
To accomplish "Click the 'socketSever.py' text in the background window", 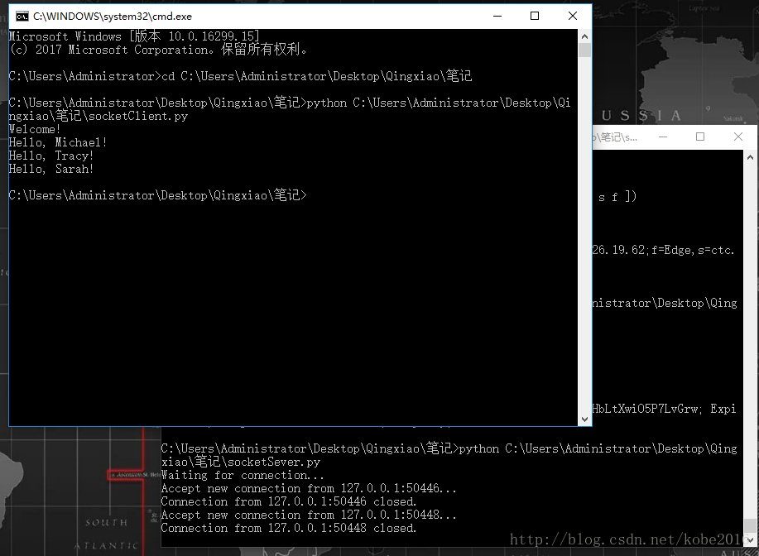I will (273, 463).
